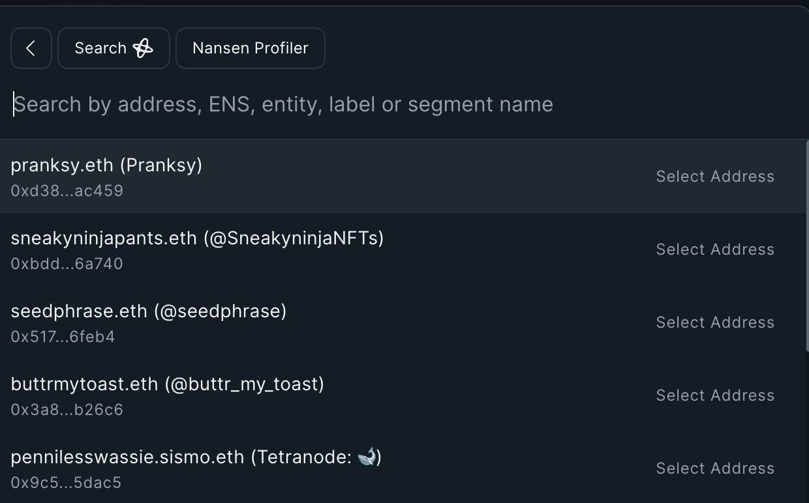The height and width of the screenshot is (503, 809).
Task: Select Address for sneakyninjapants.eth
Action: [715, 250]
